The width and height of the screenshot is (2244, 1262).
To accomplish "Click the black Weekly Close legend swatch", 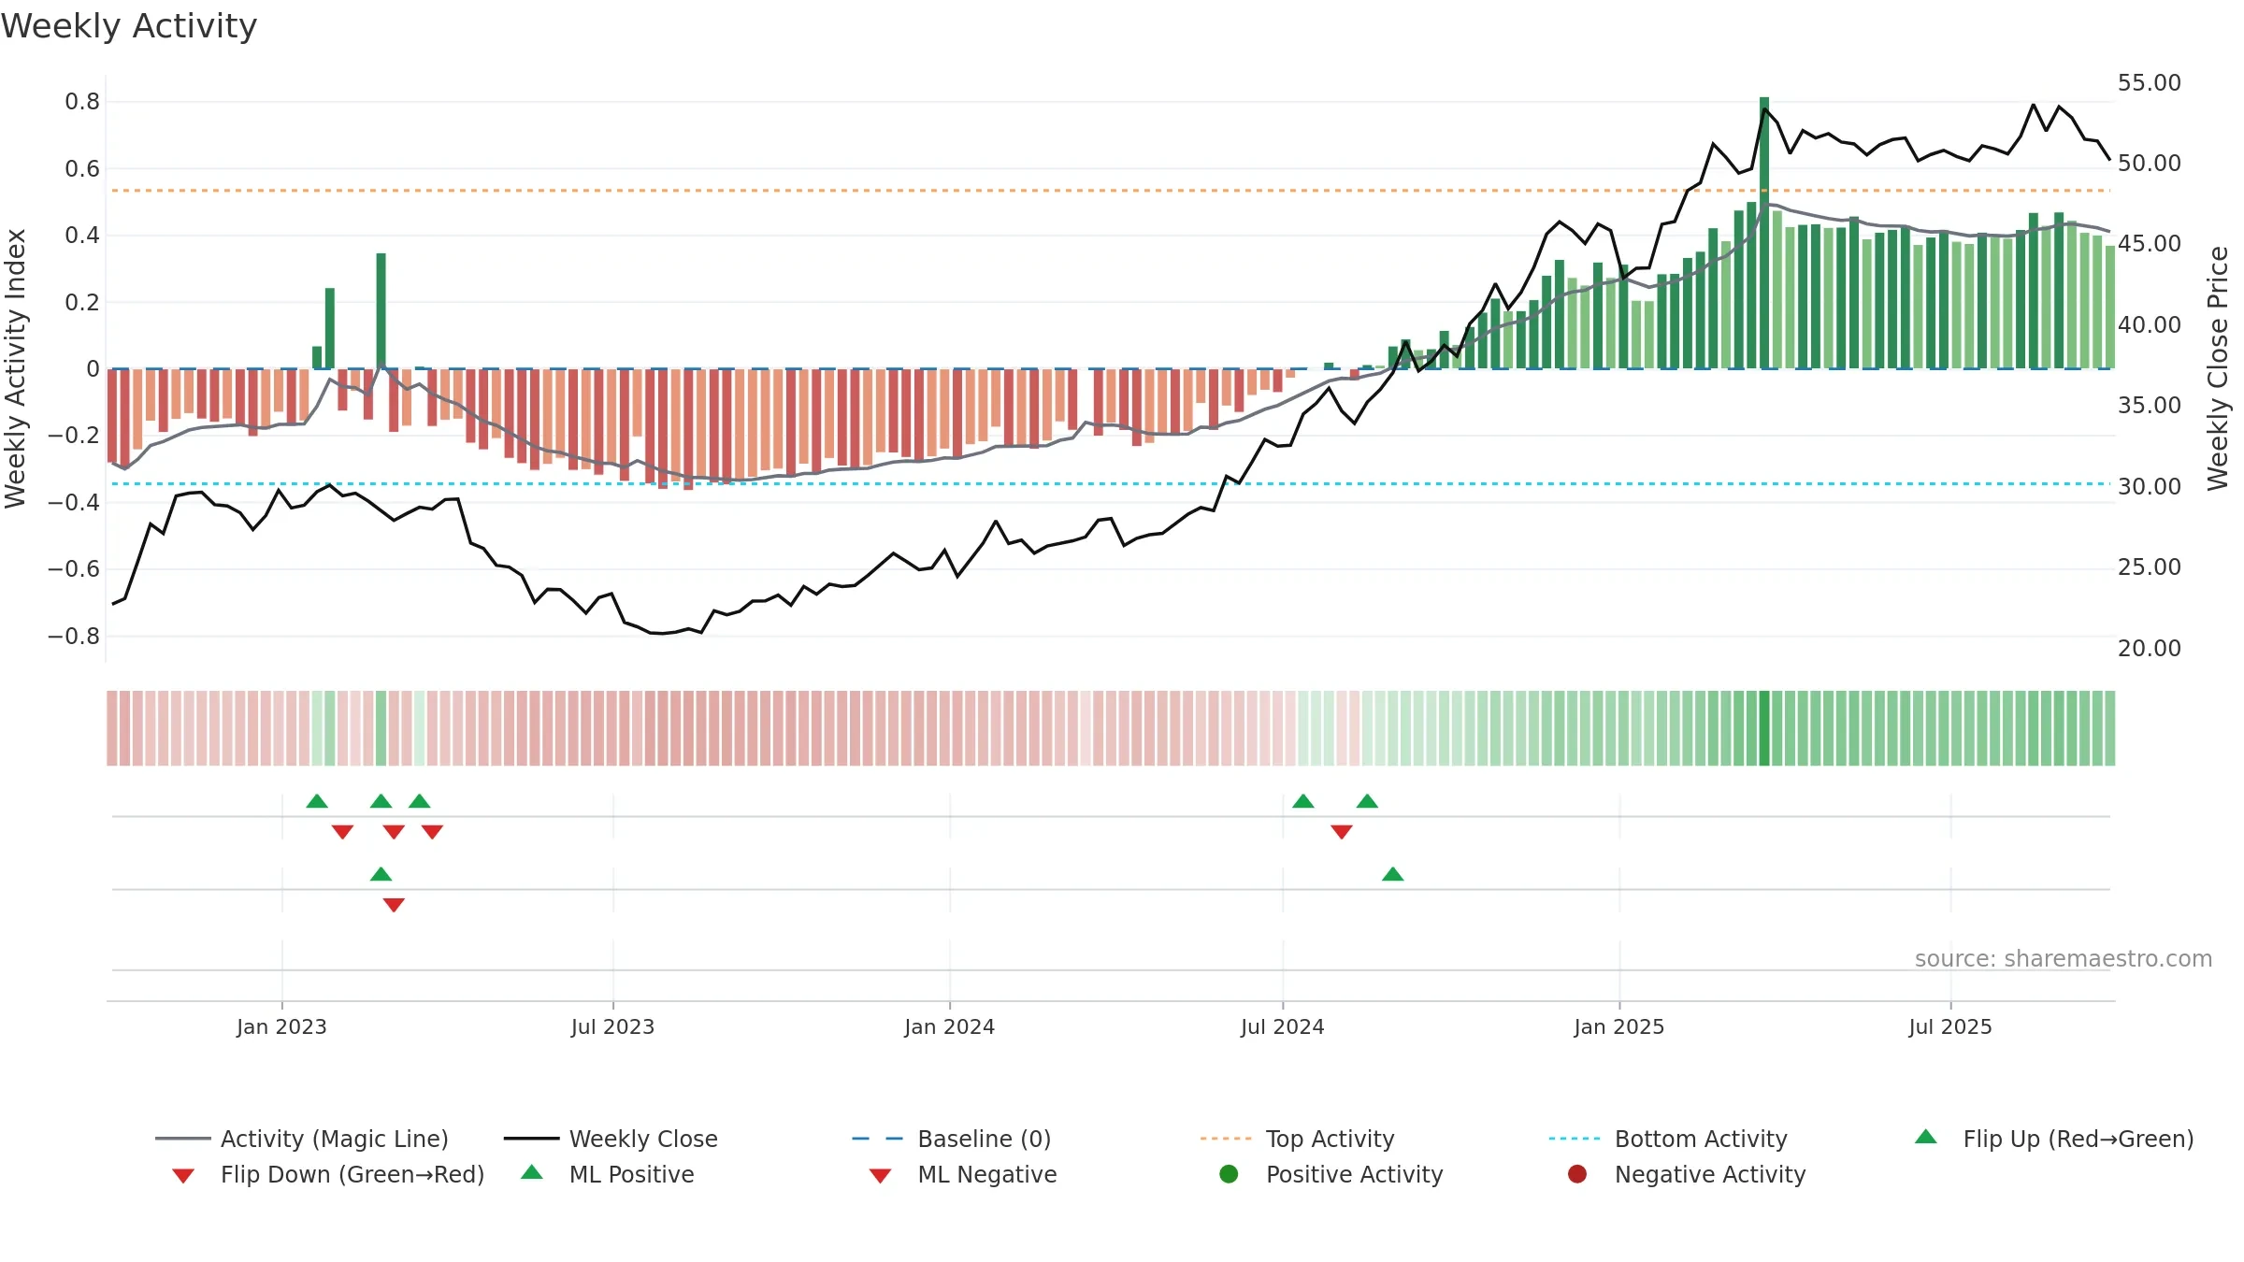I will point(531,1139).
